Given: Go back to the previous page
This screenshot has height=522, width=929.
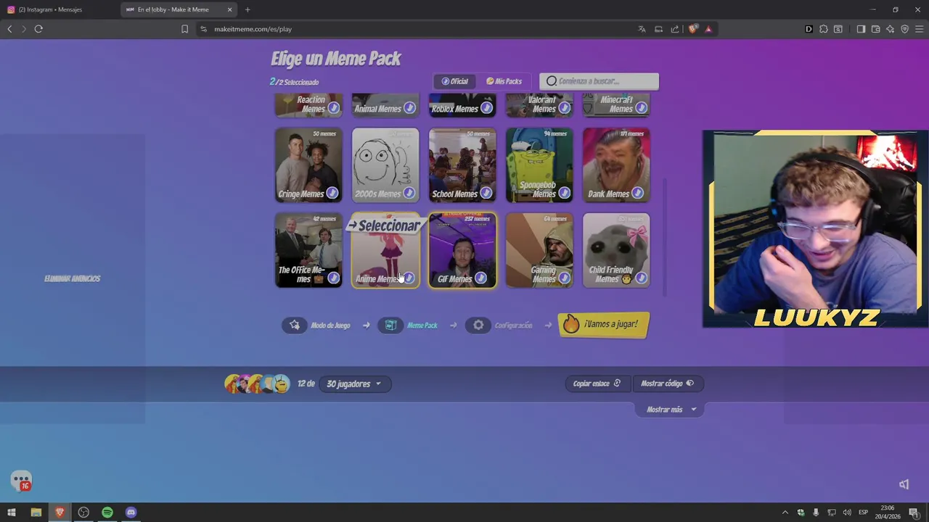Looking at the screenshot, I should [x=9, y=29].
